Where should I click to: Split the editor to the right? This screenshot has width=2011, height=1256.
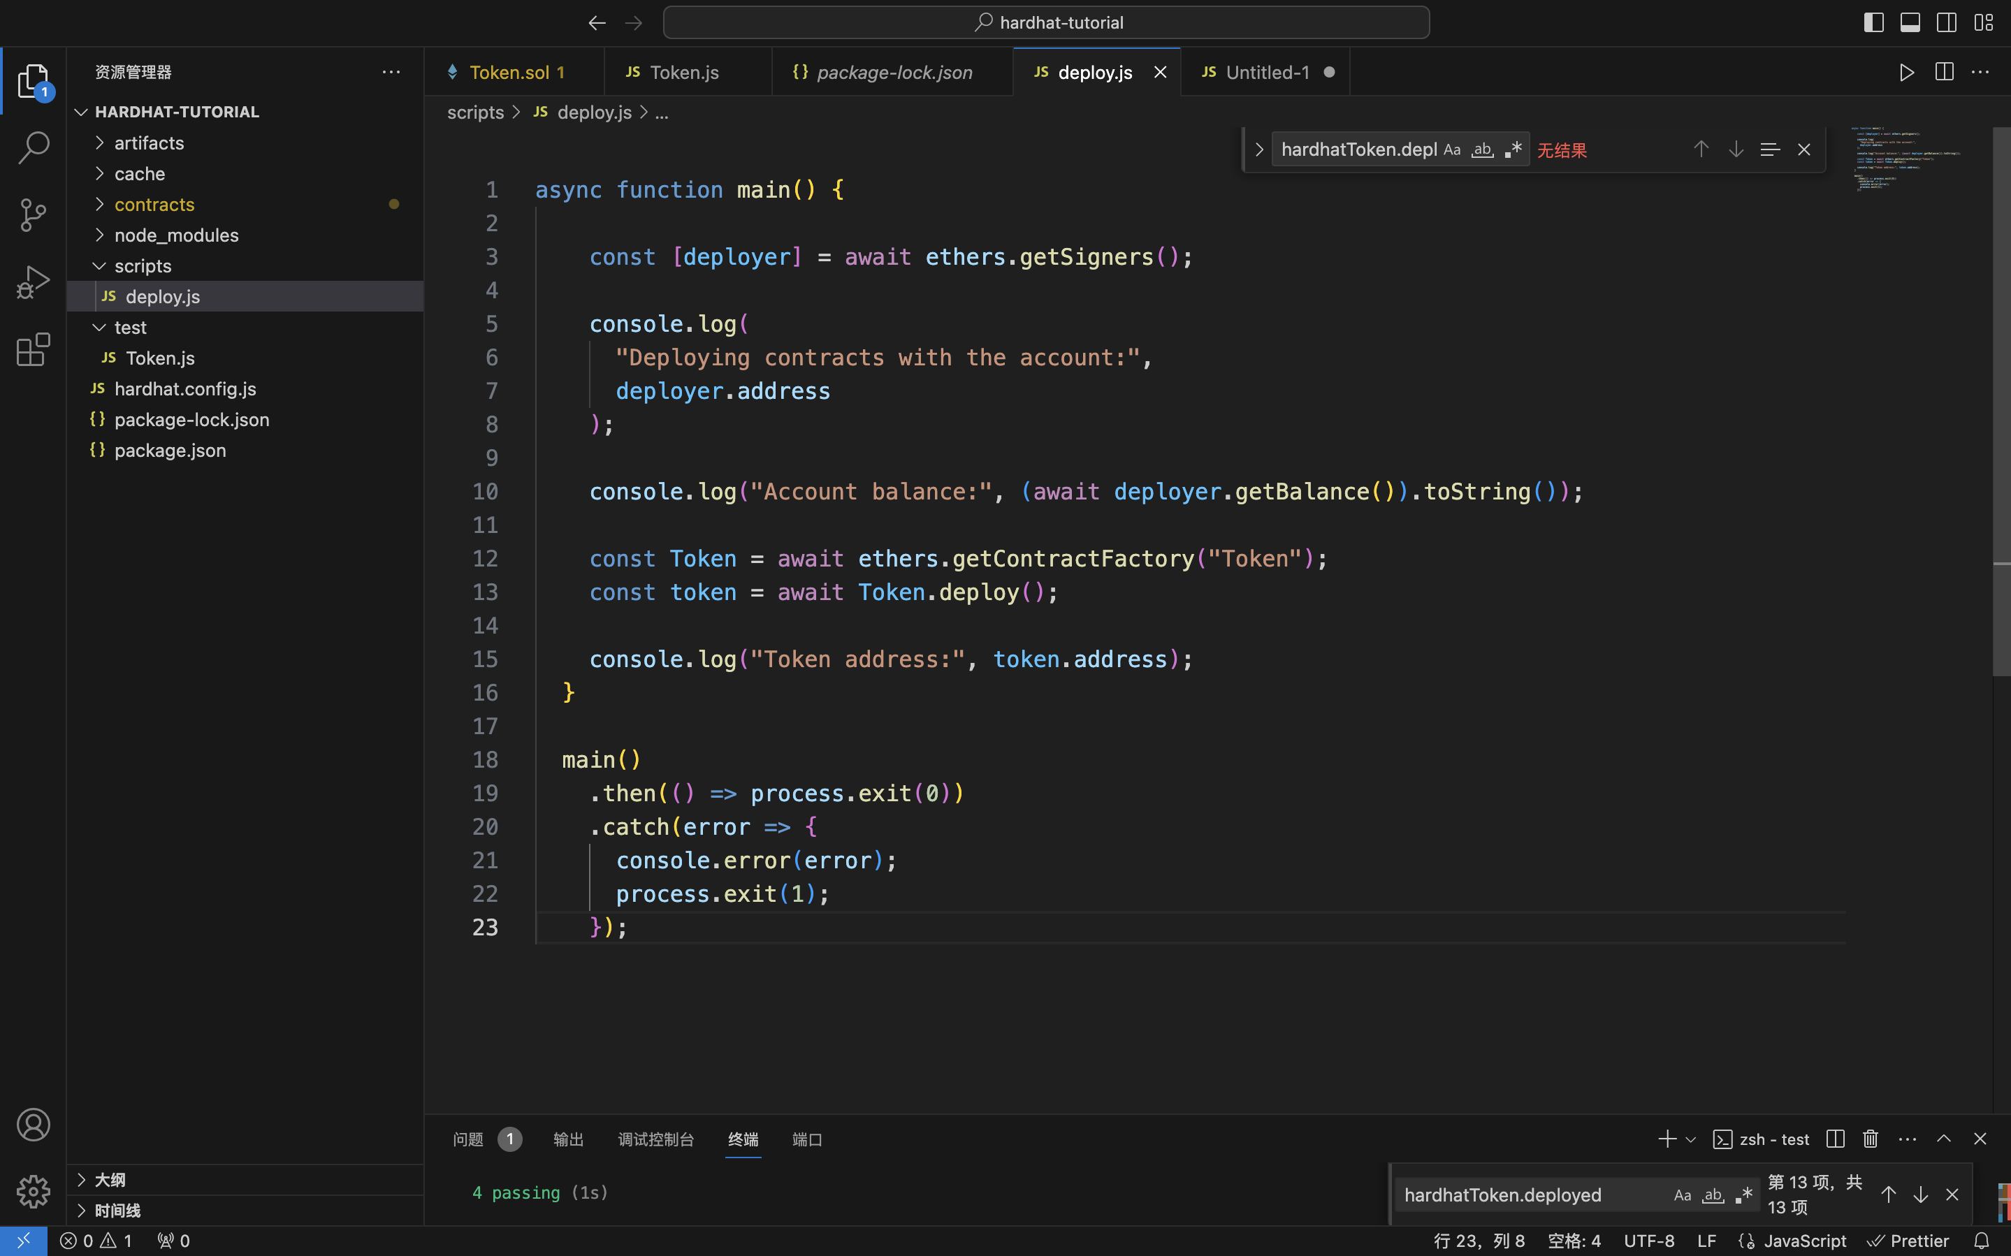(1944, 72)
